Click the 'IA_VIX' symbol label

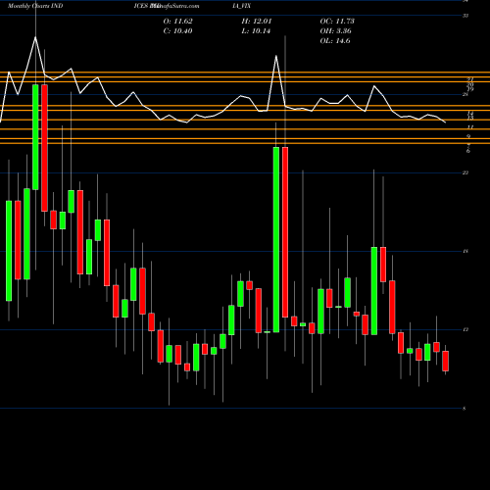coord(241,6)
